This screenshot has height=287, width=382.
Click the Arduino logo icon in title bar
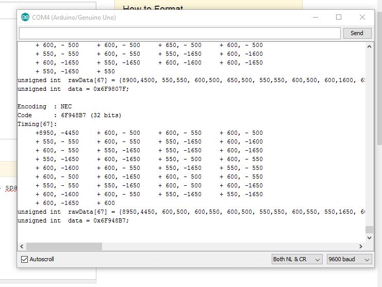coord(25,18)
